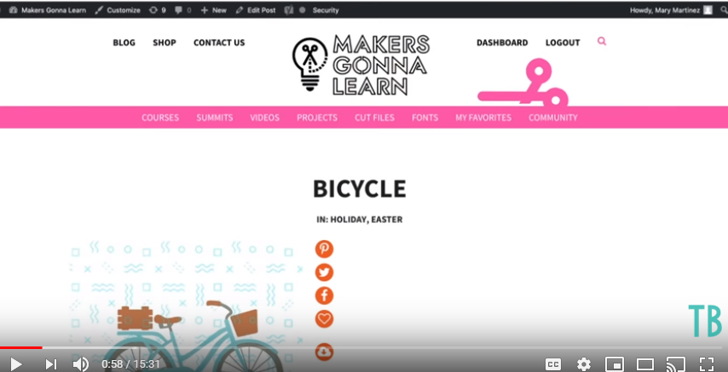Share the bicycle via the Twitter icon
The height and width of the screenshot is (372, 728).
324,272
